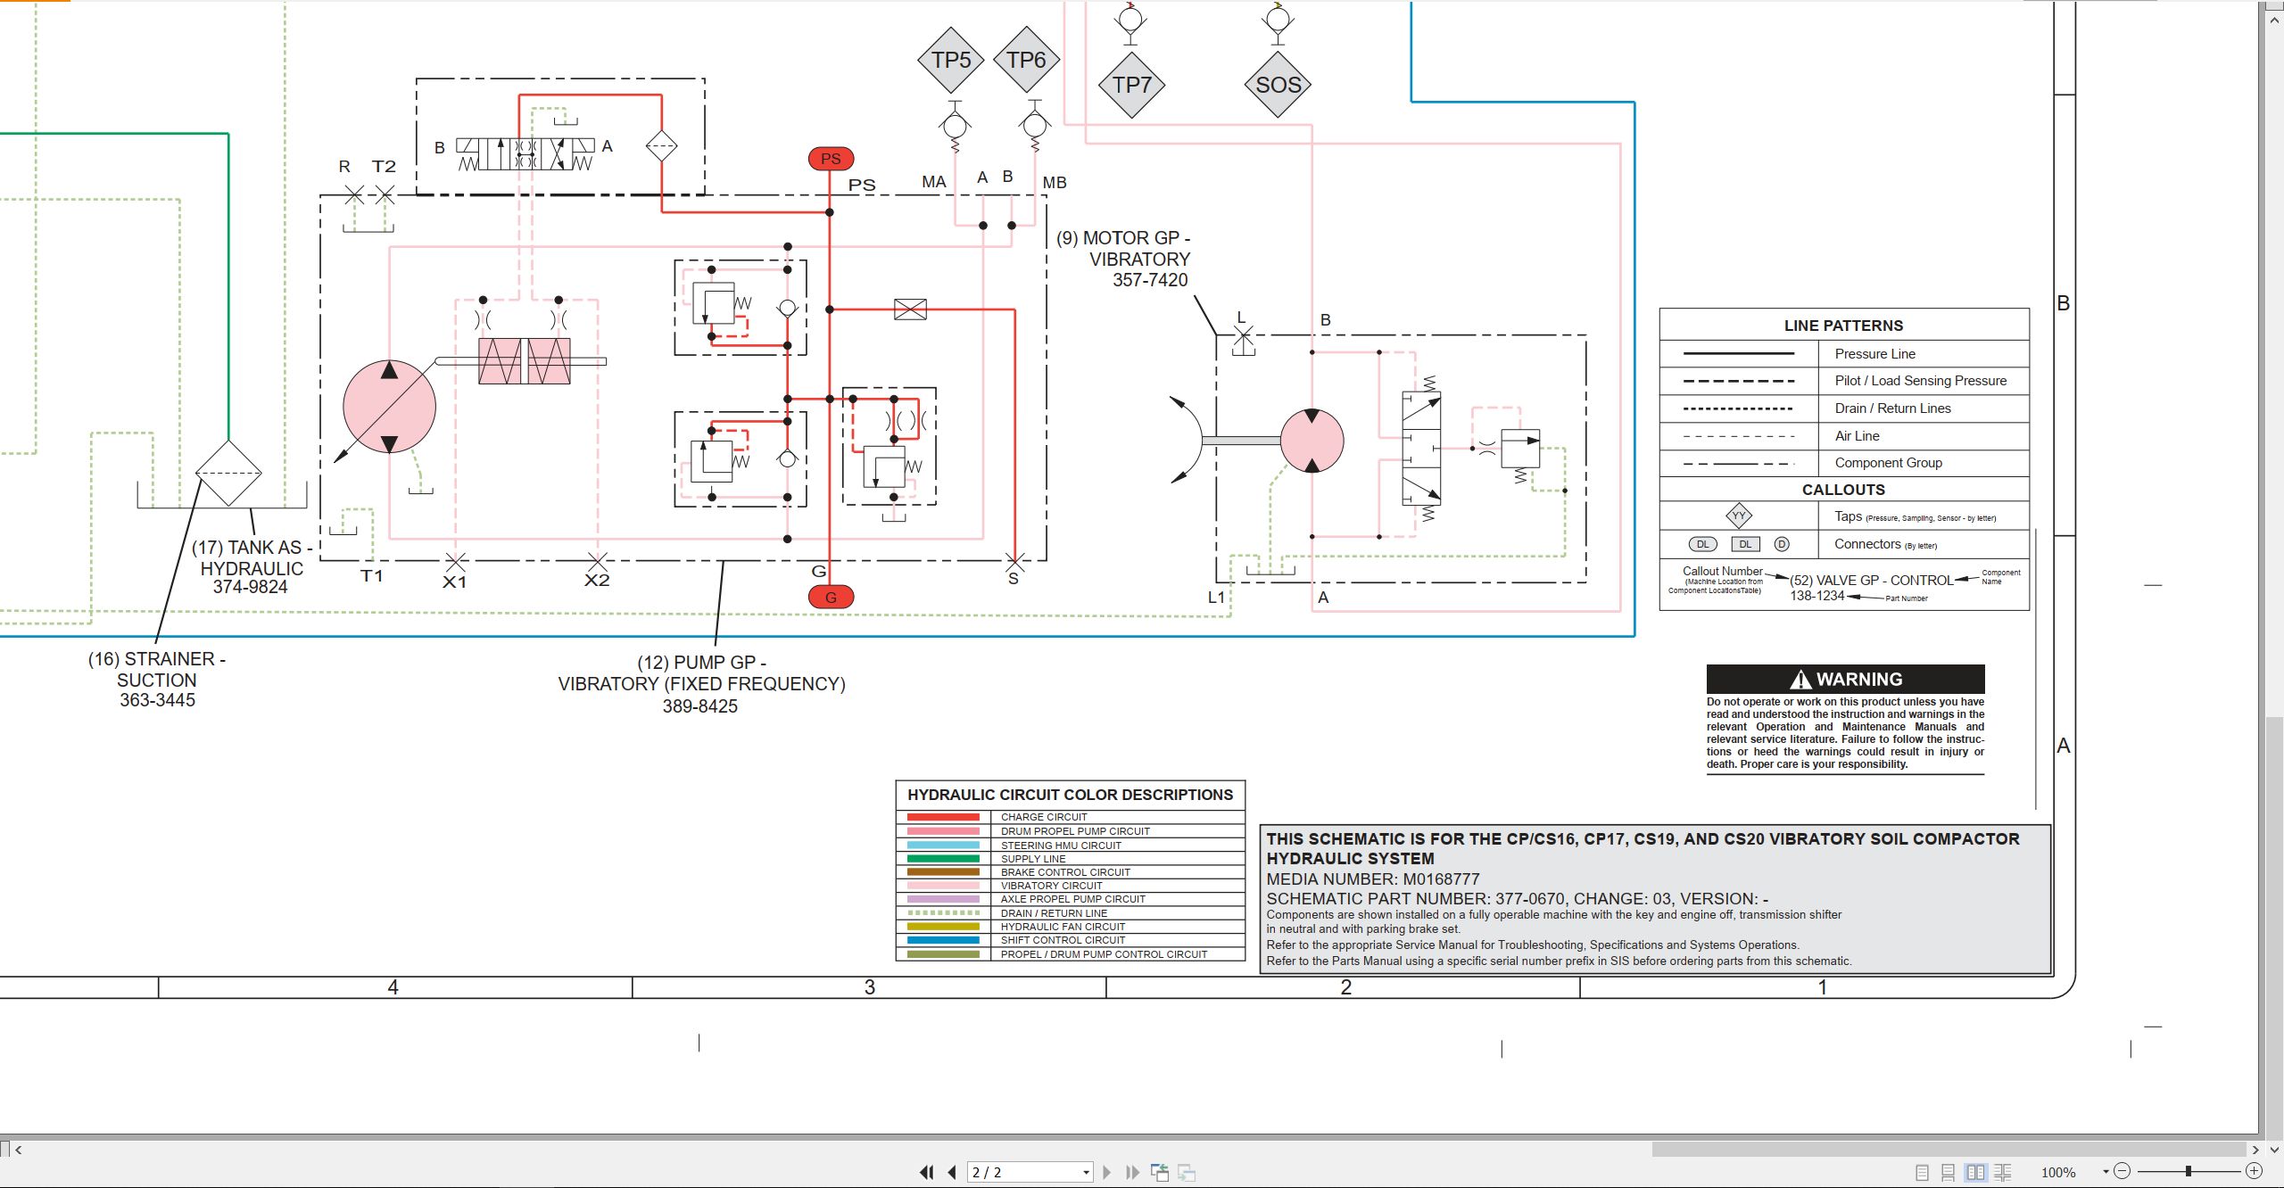
Task: Click horizontal scrollbar right arrow
Action: (x=2255, y=1150)
